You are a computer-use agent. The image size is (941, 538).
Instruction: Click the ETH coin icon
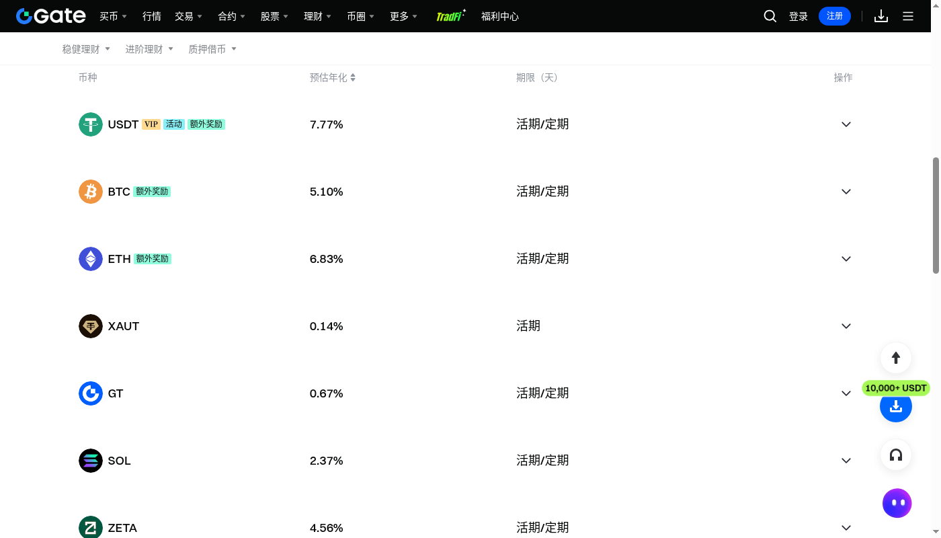tap(91, 259)
